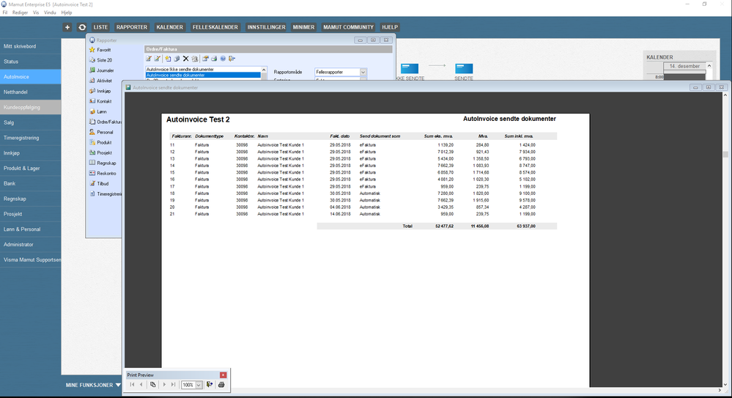This screenshot has height=398, width=732.
Task: Click the black X delete icon in Rapporter
Action: [185, 59]
